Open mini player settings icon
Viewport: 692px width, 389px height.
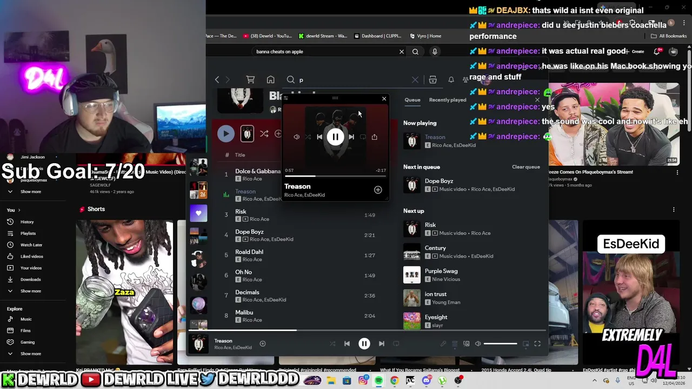tap(286, 98)
